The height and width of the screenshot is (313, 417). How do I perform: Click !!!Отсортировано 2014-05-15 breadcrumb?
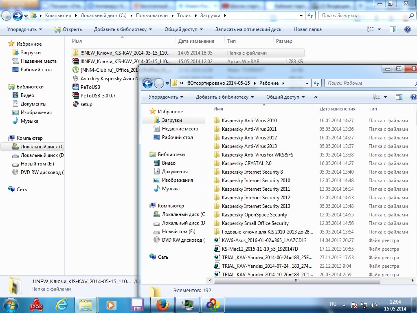pyautogui.click(x=218, y=83)
